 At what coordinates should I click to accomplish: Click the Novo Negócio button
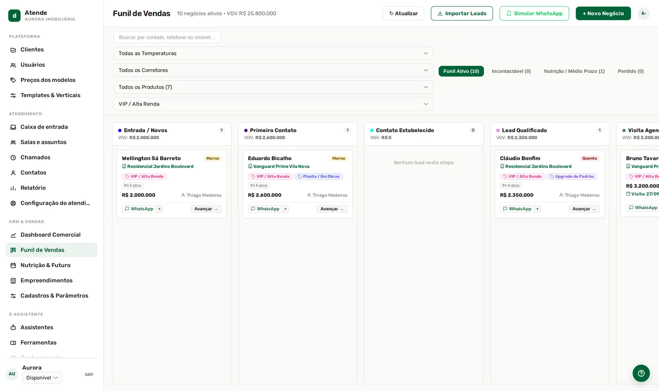pos(603,14)
